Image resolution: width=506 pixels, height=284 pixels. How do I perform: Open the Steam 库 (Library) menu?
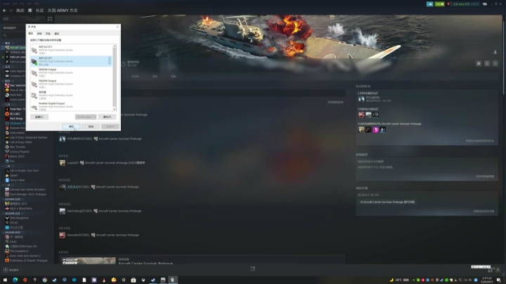pyautogui.click(x=30, y=11)
